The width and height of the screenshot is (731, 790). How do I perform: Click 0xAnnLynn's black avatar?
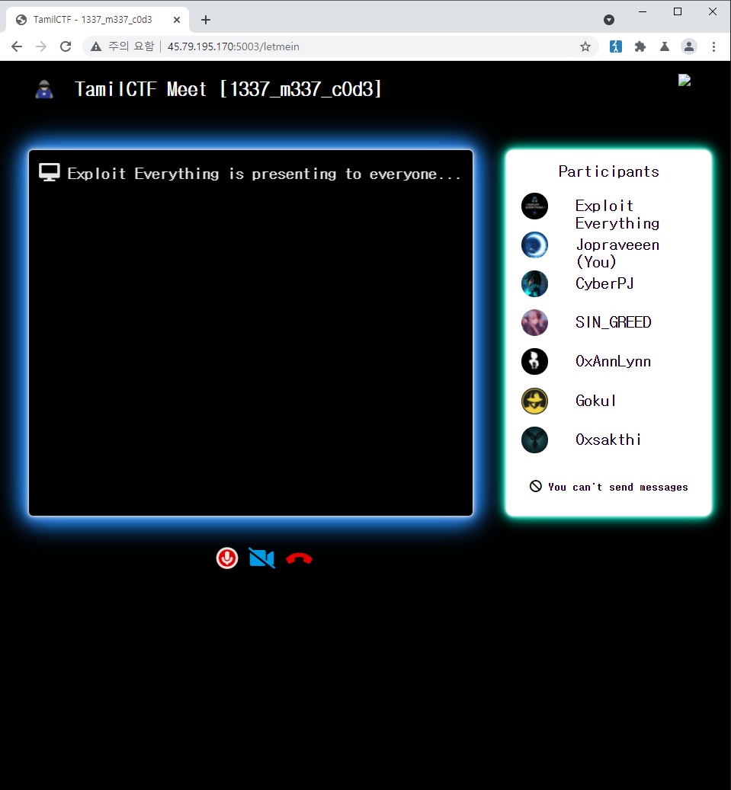coord(534,361)
